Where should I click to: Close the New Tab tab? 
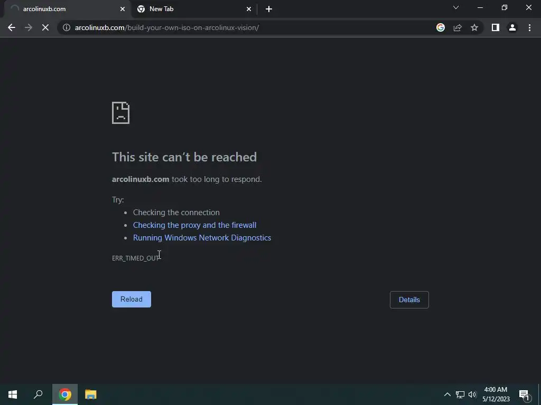[249, 9]
